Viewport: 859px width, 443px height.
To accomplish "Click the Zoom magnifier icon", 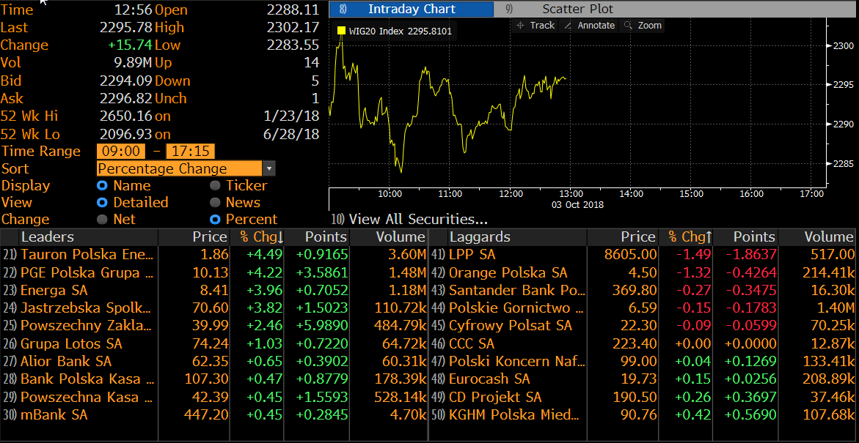I will point(628,26).
